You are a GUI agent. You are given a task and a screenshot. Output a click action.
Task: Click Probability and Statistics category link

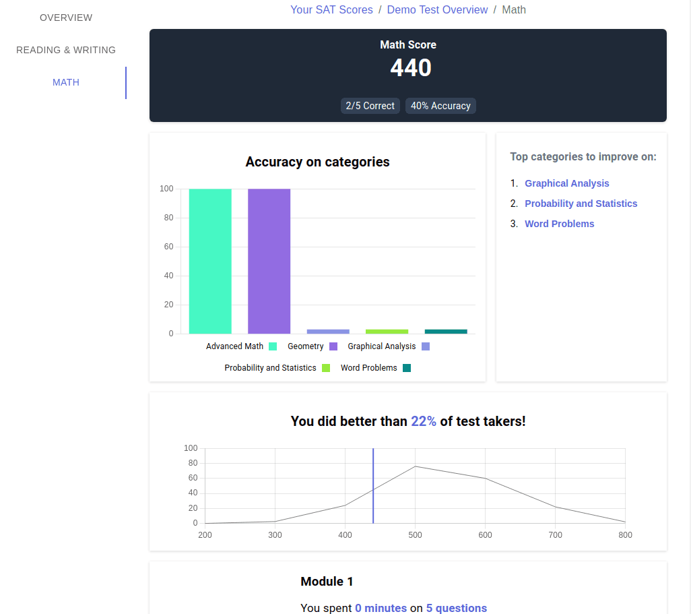[x=581, y=204]
